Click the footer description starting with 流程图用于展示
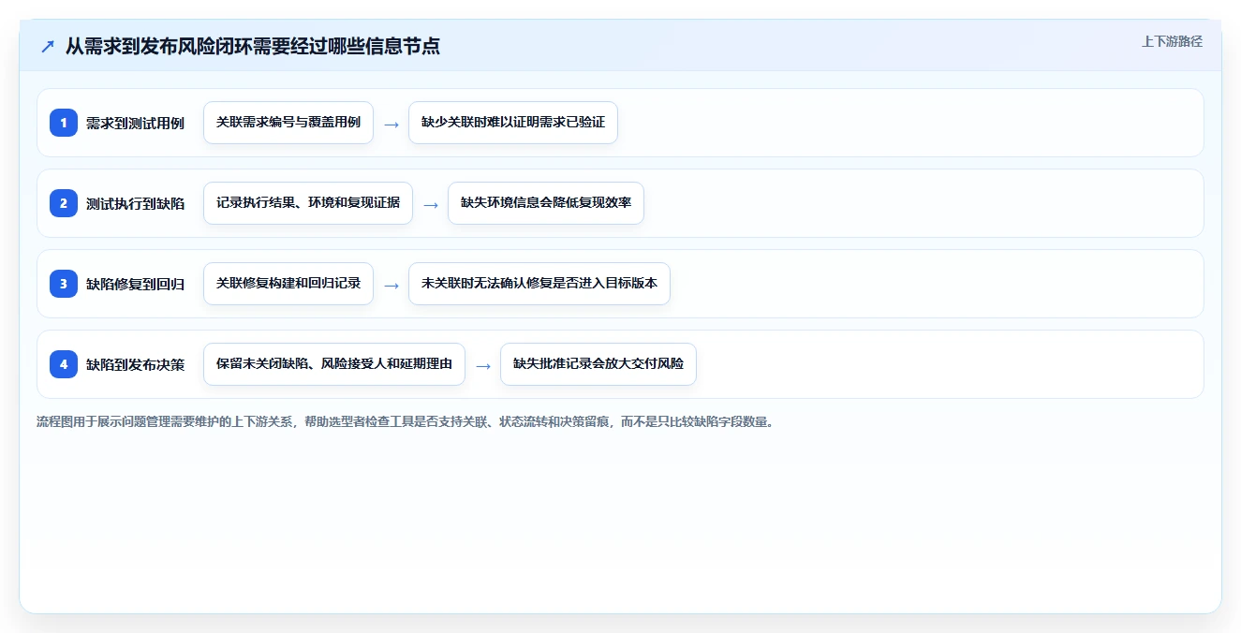This screenshot has height=633, width=1241. click(406, 421)
